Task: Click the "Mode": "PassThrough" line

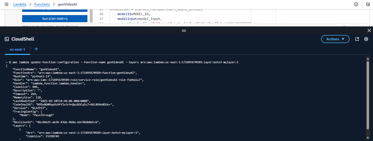Action: pos(37,115)
